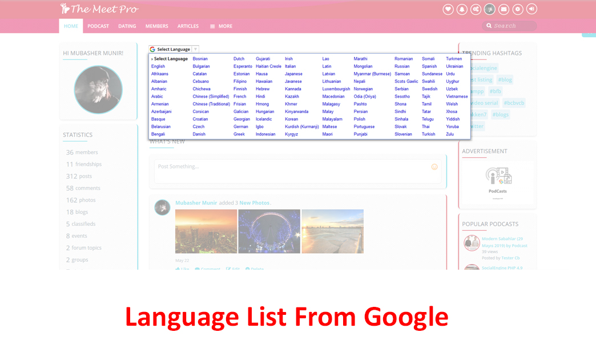The width and height of the screenshot is (596, 360).
Task: Click the share icon in header
Action: 476,9
